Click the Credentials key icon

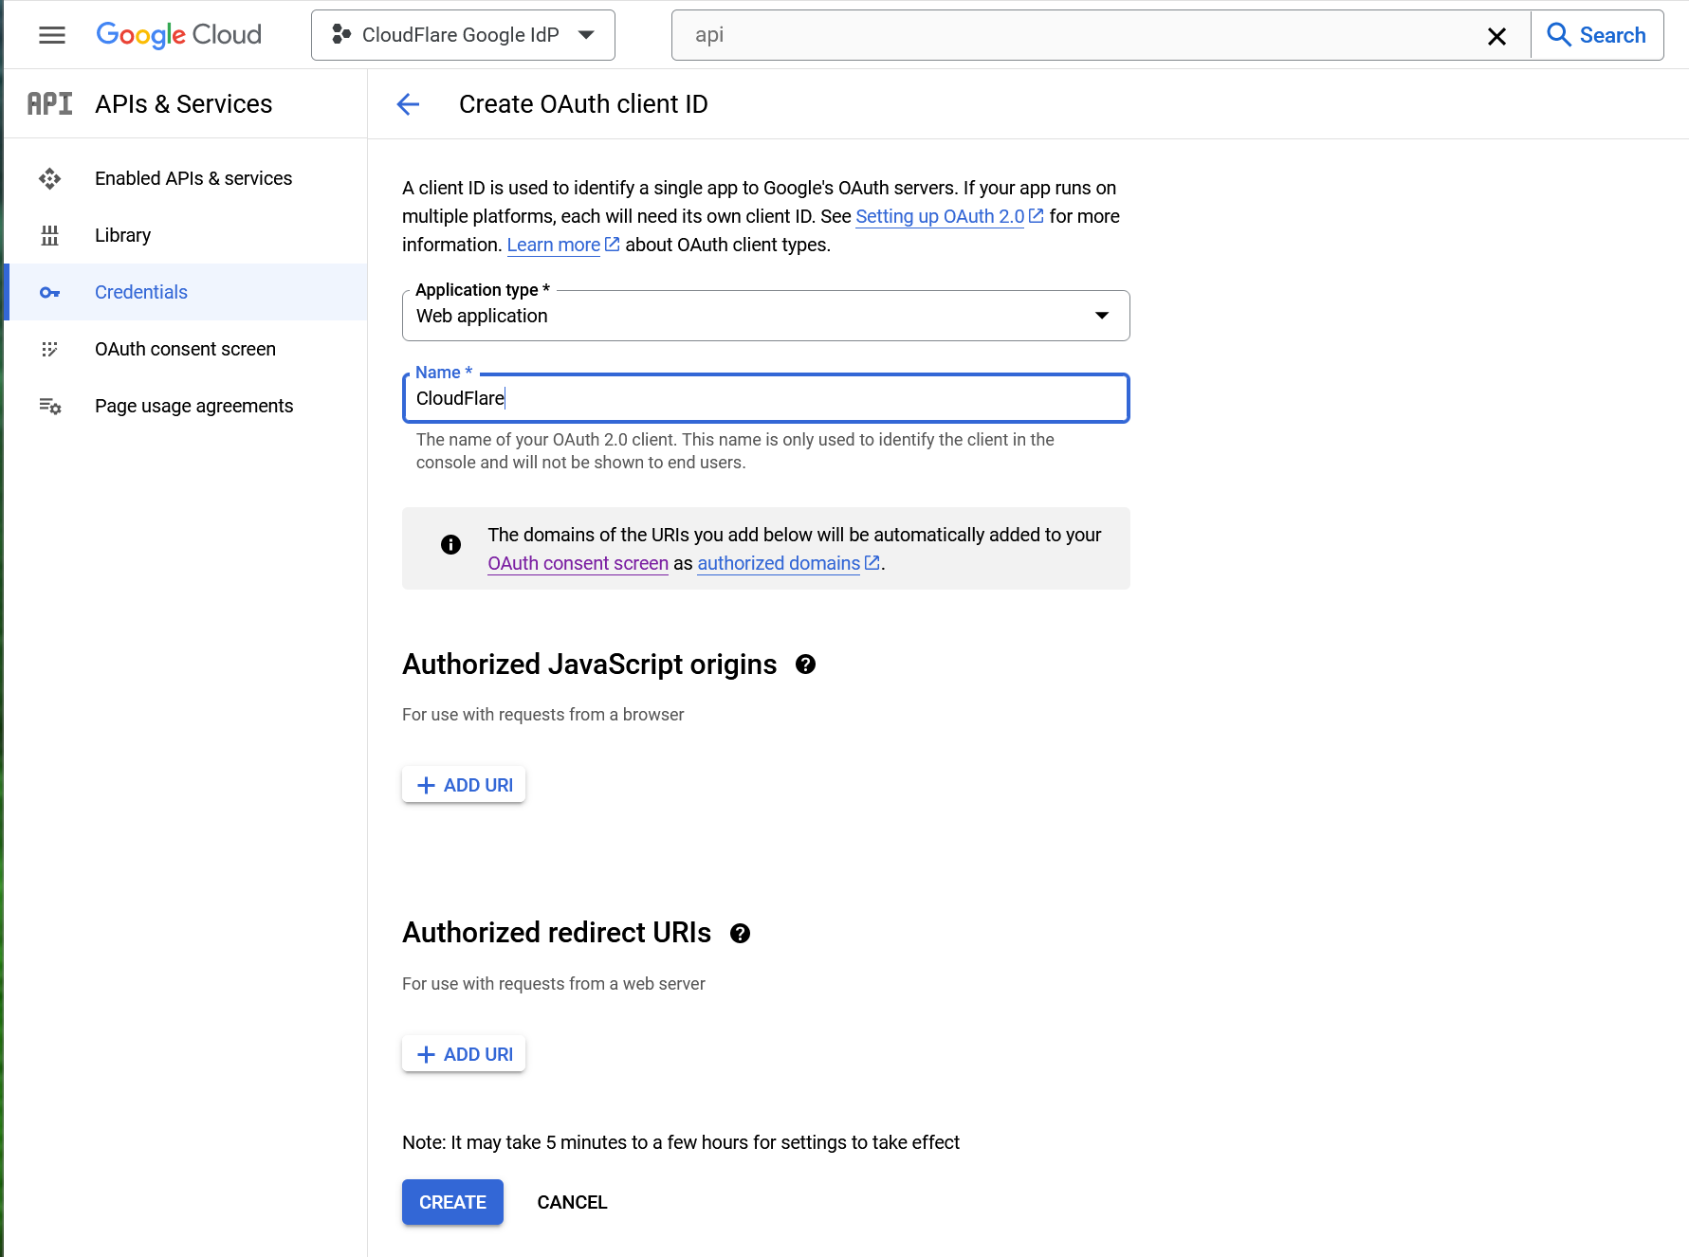pos(50,293)
